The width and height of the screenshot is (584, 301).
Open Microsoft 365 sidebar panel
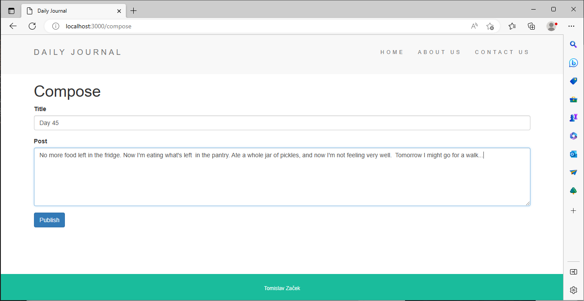pyautogui.click(x=573, y=135)
